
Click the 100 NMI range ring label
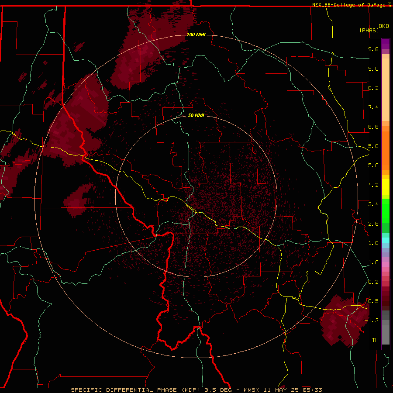tap(196, 34)
